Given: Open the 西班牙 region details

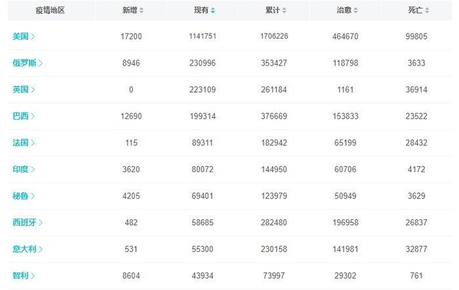Looking at the screenshot, I should click(28, 223).
